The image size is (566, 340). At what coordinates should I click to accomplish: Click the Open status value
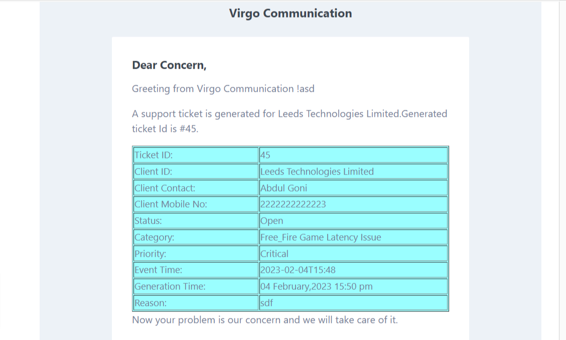[x=353, y=221]
